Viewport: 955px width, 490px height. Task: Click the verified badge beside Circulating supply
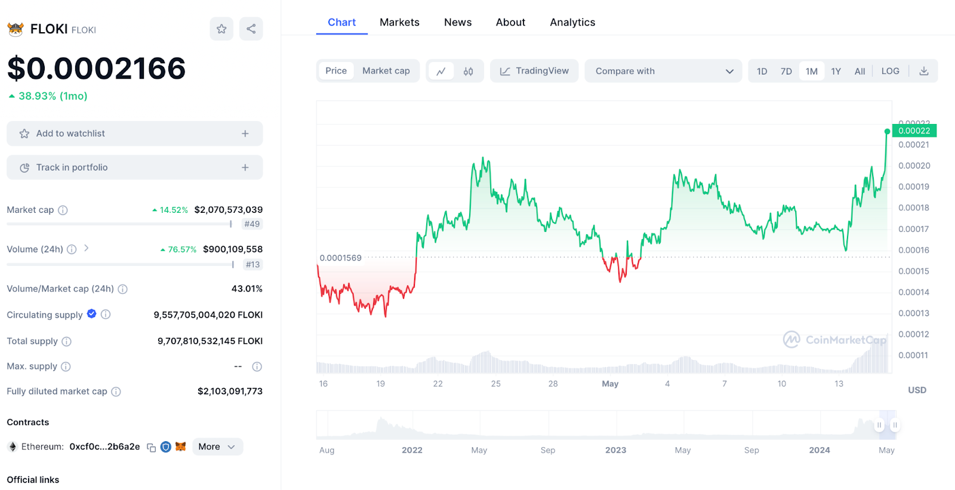[91, 314]
